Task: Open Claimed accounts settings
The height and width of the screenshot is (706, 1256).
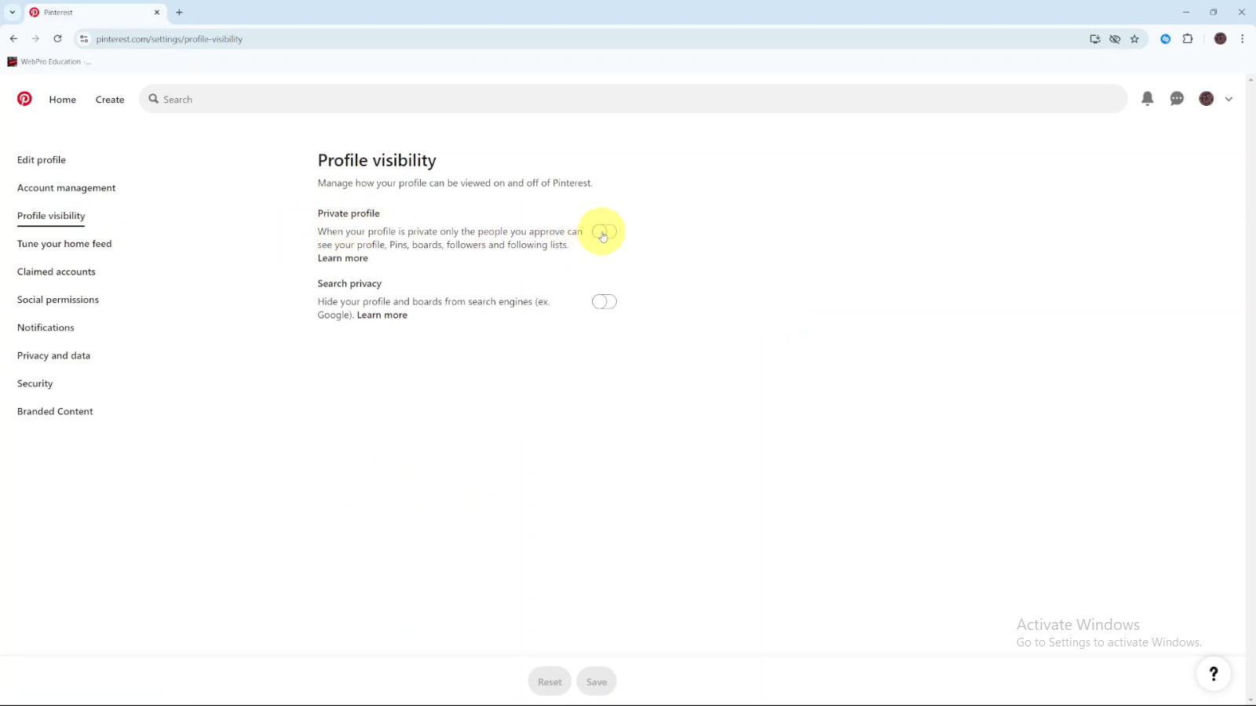Action: pos(57,272)
